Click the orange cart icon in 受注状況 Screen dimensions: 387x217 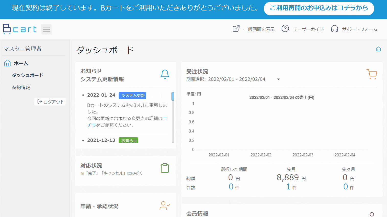click(x=372, y=74)
